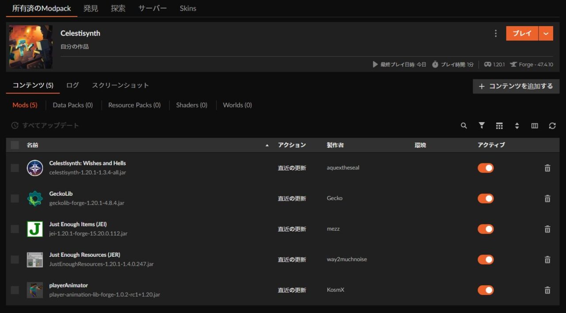Toggle playerAnimator active switch

486,290
